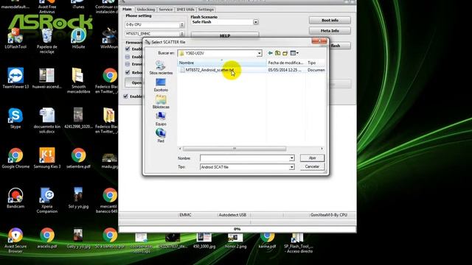Sort the file list by the Tipo column
The image size is (472, 265).
point(315,63)
